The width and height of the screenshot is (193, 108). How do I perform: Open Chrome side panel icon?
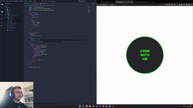coord(186,5)
